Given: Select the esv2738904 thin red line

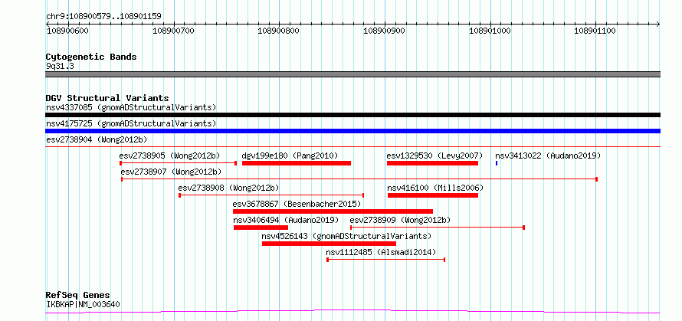Looking at the screenshot, I should (x=352, y=147).
